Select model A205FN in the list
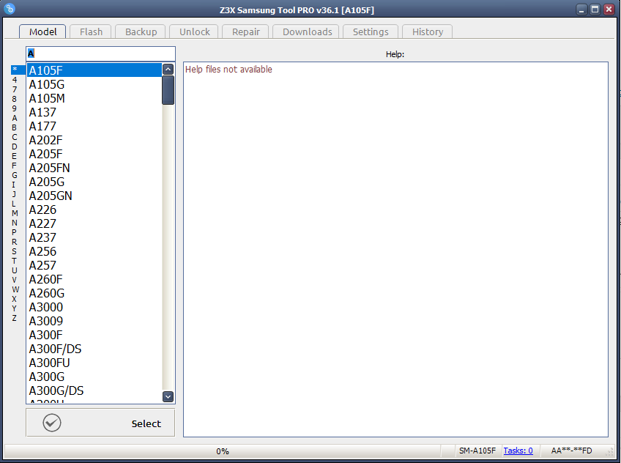This screenshot has height=463, width=621. coord(94,168)
